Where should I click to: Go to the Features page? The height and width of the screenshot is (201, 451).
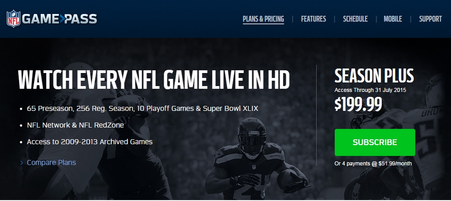pyautogui.click(x=313, y=19)
